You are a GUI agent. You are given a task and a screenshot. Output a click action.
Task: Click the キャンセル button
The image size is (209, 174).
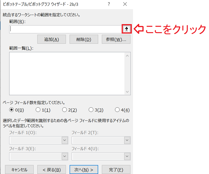pos(19,170)
